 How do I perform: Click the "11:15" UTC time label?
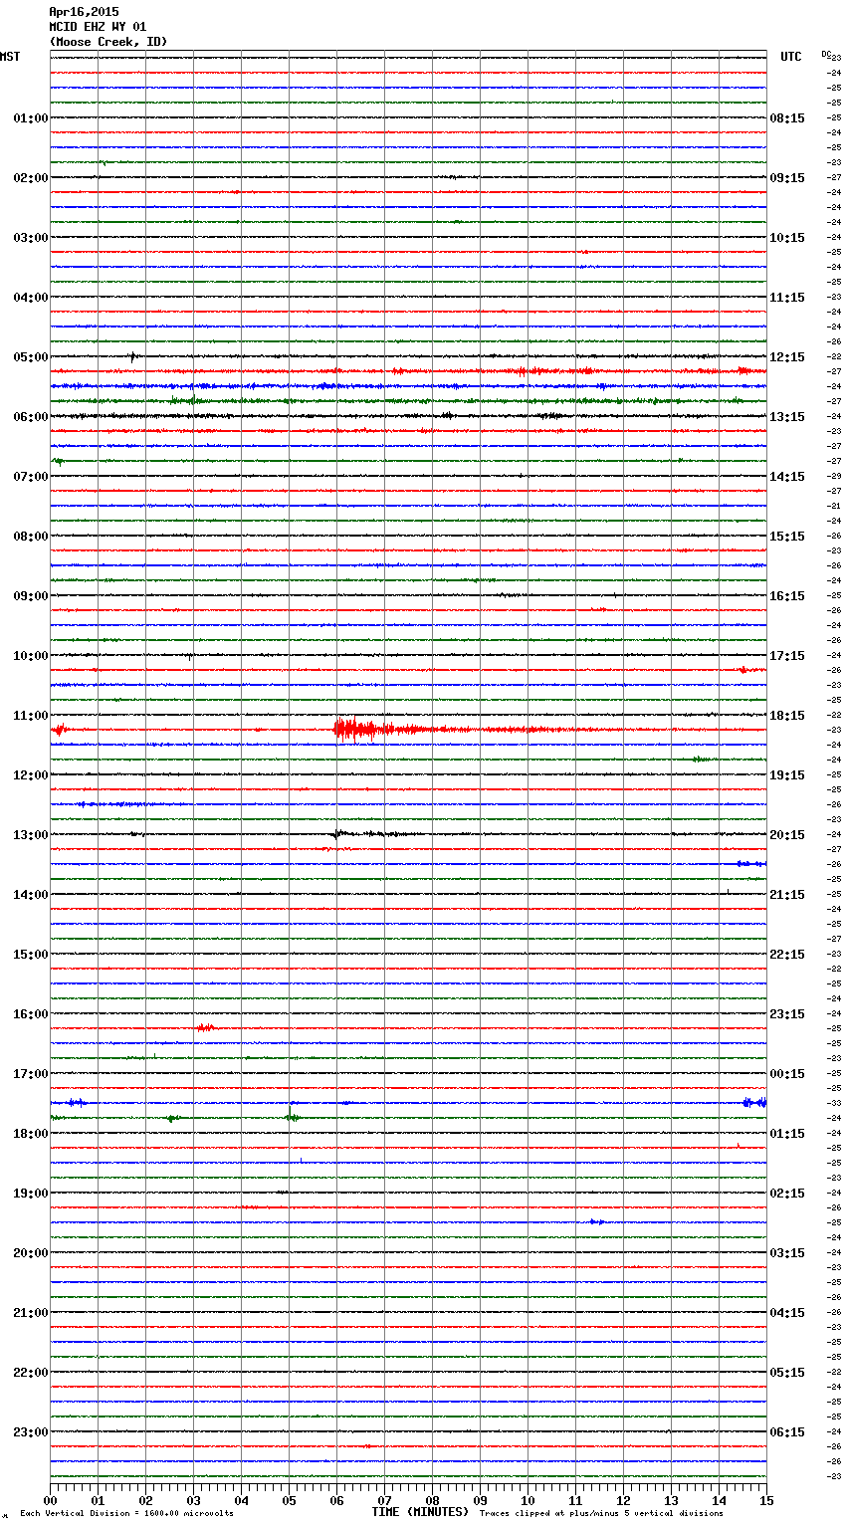[787, 298]
